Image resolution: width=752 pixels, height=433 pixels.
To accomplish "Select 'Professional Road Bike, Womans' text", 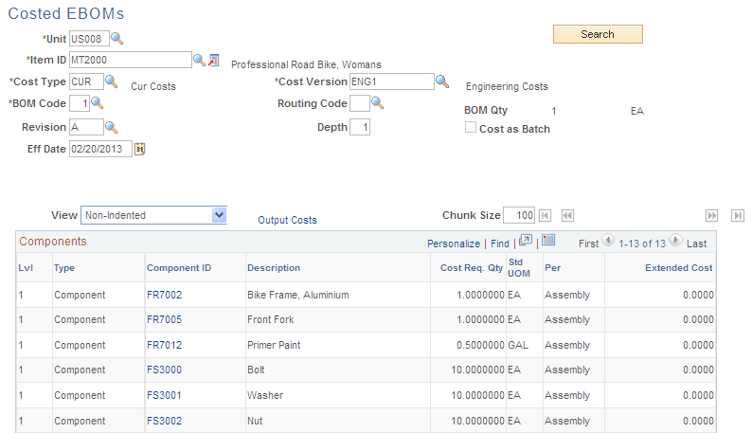I will point(306,64).
